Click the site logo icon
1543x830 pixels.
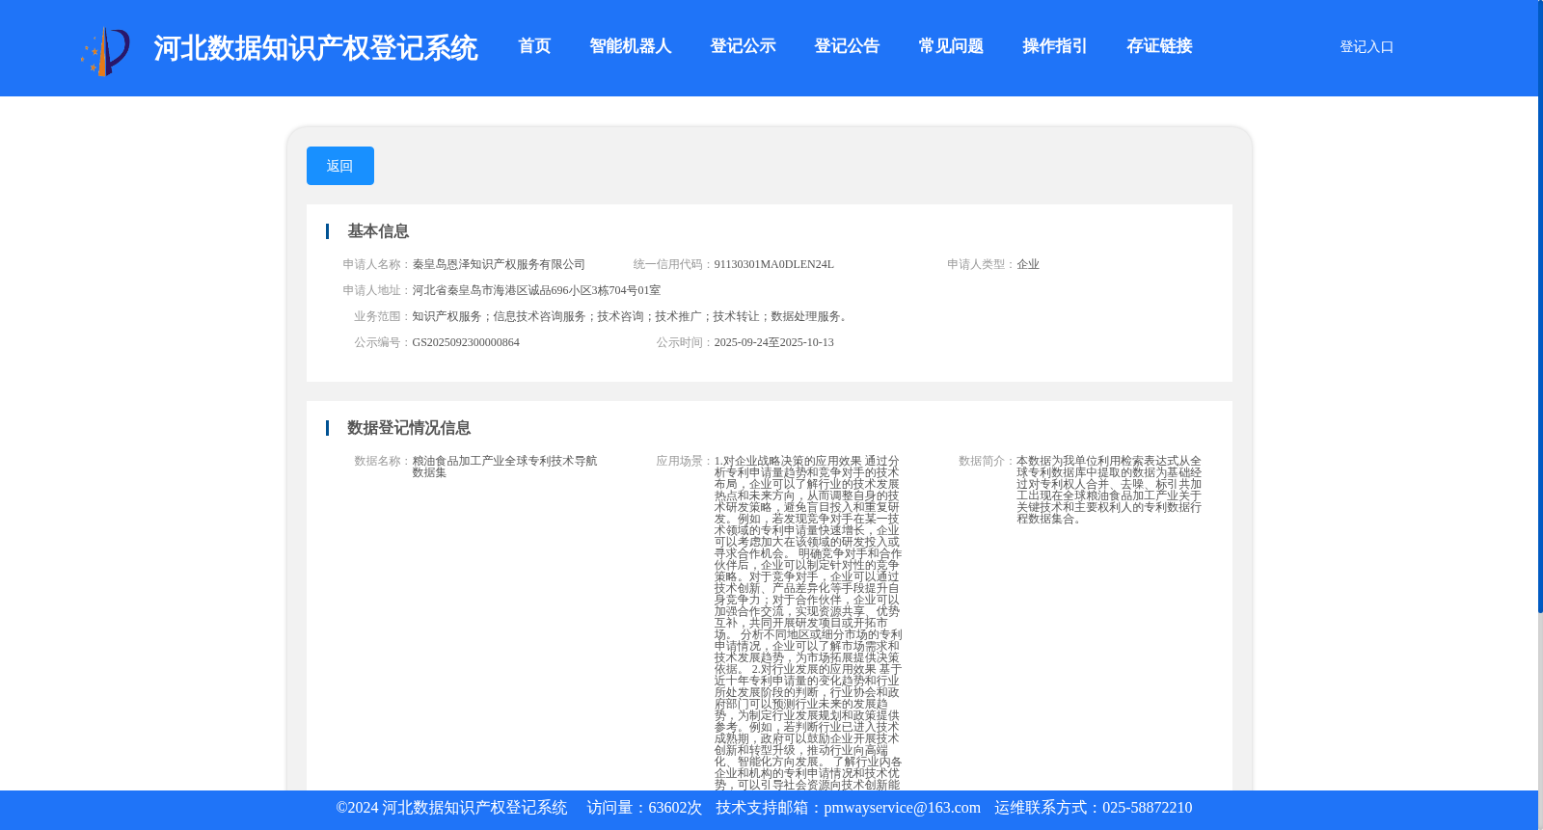point(105,51)
